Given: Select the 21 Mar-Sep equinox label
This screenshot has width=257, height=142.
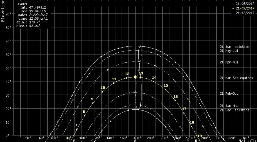Looking at the screenshot, I should coord(236,78).
